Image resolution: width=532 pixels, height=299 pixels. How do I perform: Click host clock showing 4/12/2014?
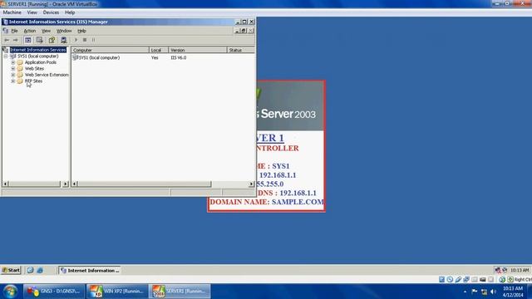tap(513, 292)
